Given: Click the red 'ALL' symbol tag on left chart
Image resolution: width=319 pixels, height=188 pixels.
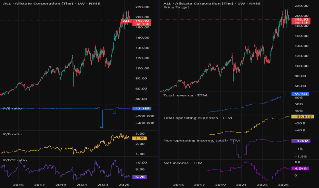Looking at the screenshot, I should pos(126,21).
